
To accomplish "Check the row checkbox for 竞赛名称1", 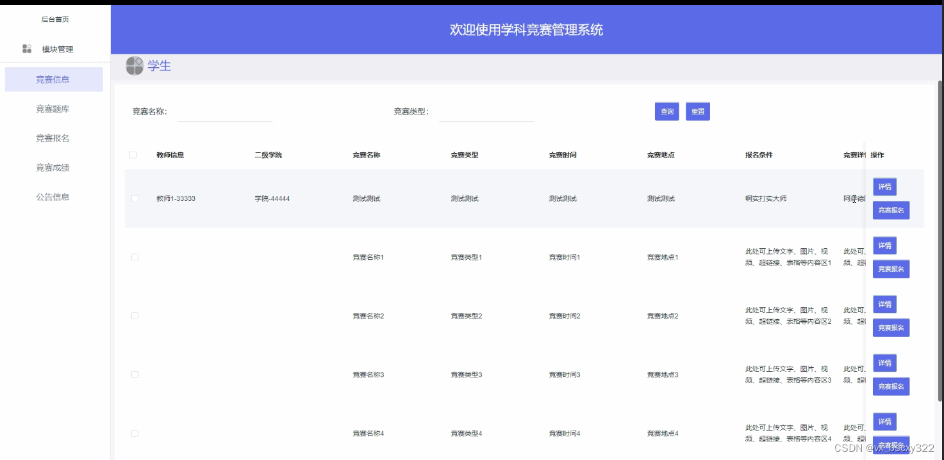I will point(135,257).
